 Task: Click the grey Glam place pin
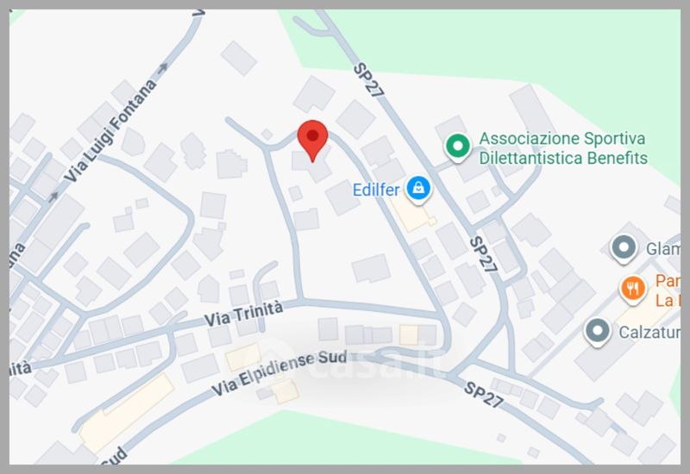coord(624,249)
